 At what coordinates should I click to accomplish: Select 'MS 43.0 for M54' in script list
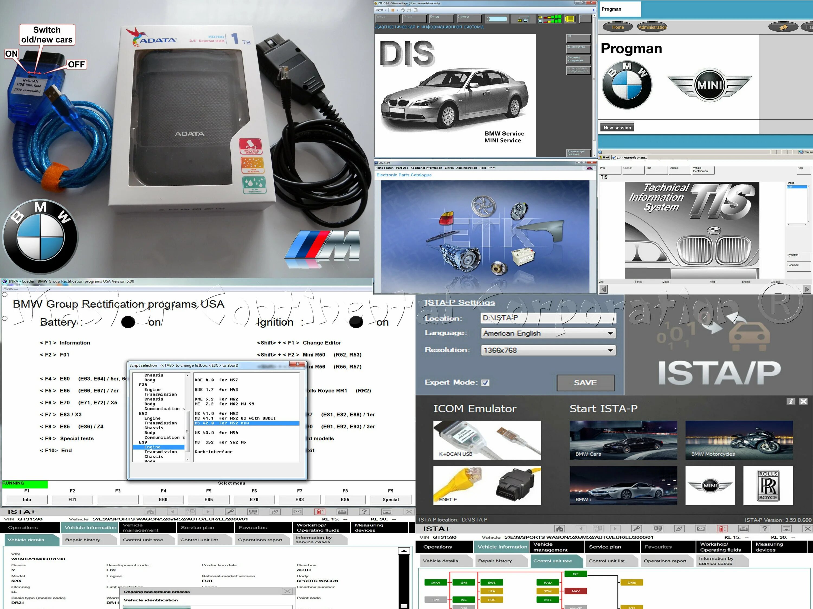pyautogui.click(x=216, y=433)
